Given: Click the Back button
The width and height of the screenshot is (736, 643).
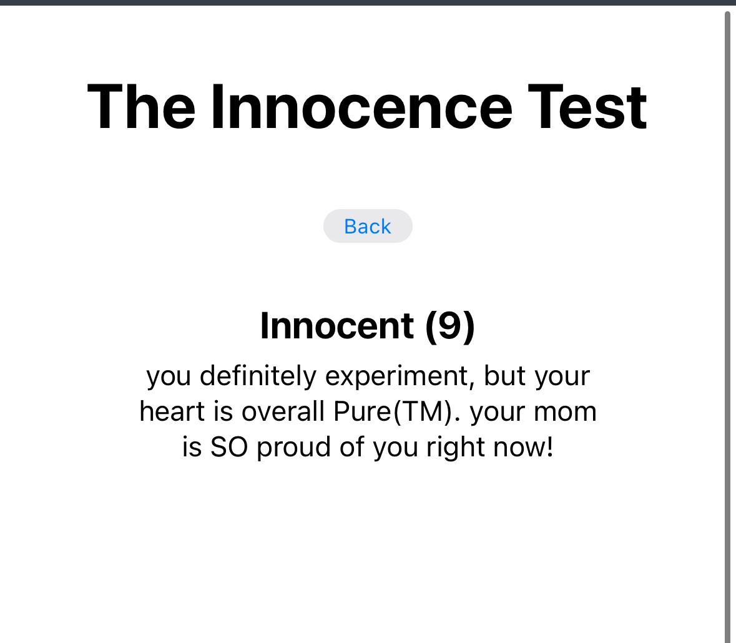Looking at the screenshot, I should pos(368,226).
